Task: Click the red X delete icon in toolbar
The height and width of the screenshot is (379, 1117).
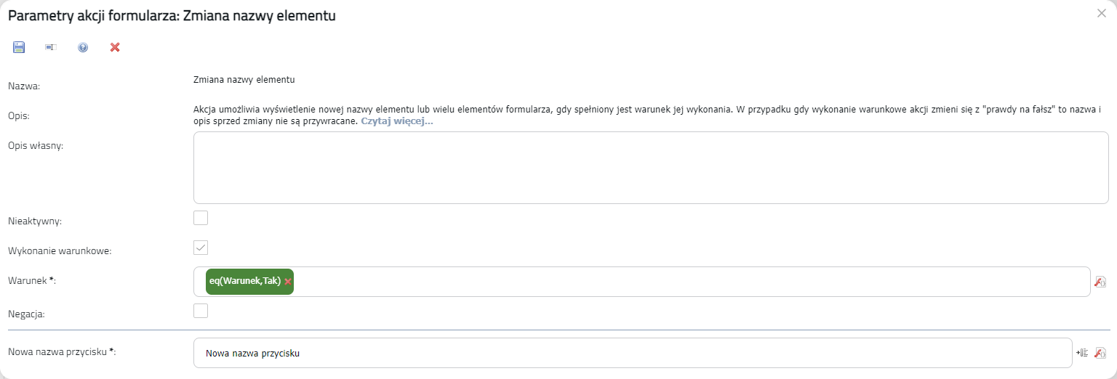Action: tap(115, 47)
